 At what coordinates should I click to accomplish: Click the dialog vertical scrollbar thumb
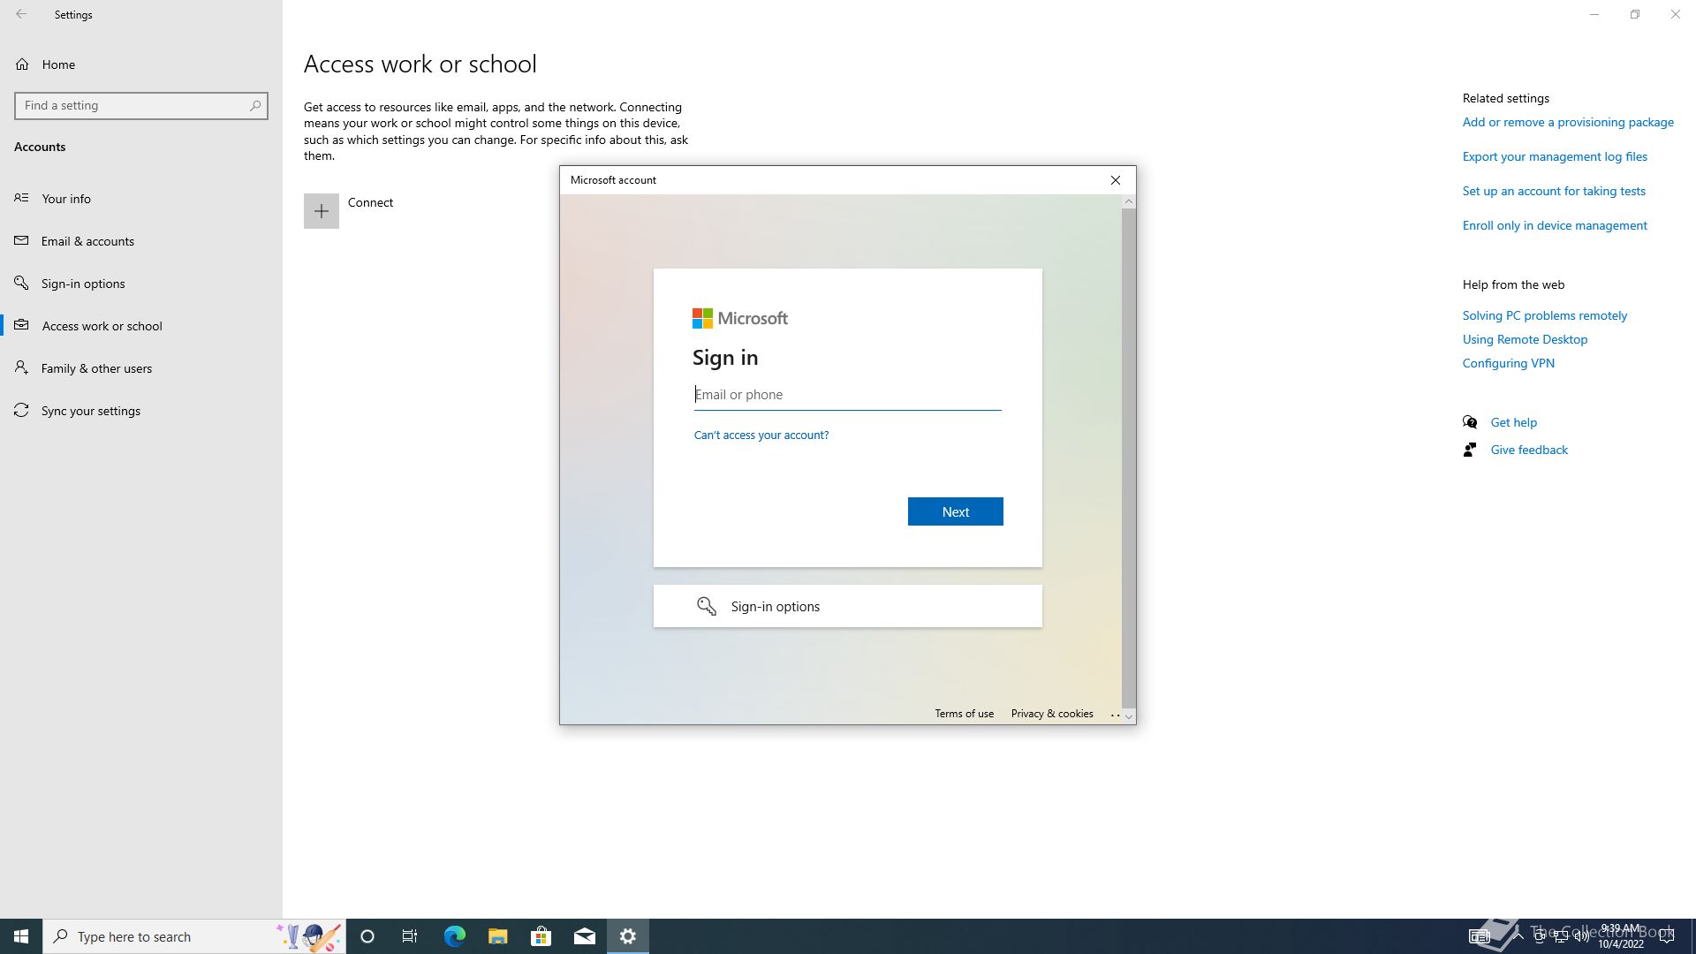[x=1128, y=458]
